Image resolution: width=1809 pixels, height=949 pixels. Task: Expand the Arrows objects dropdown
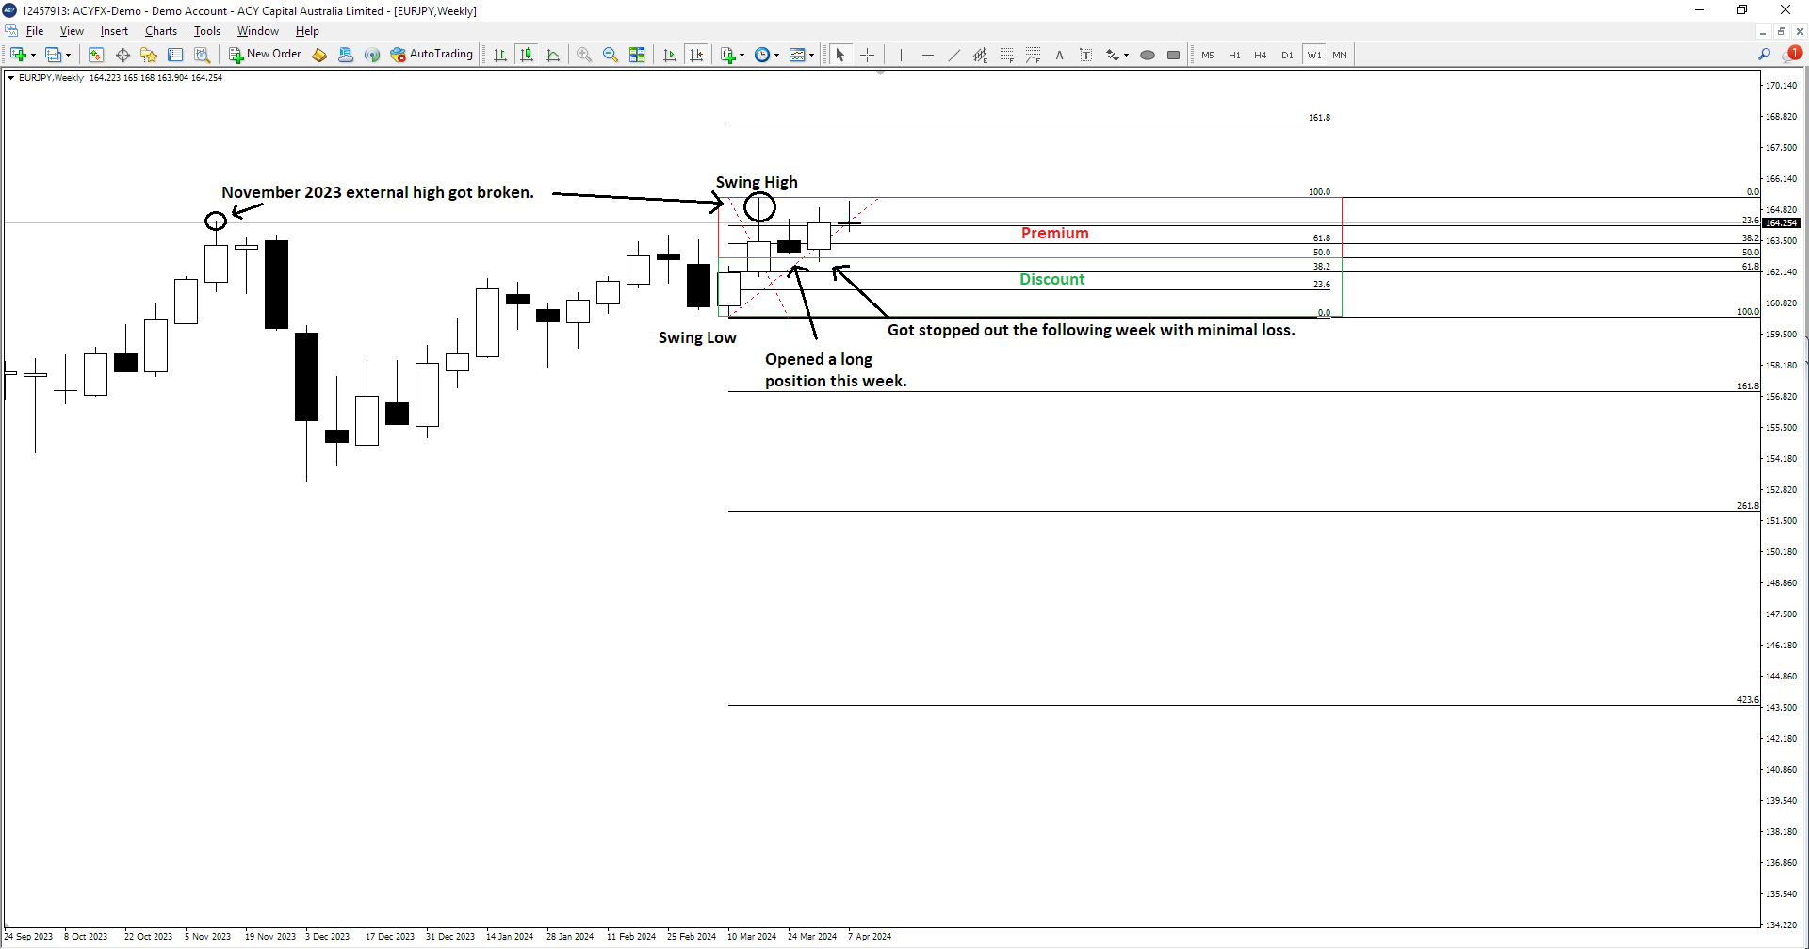click(x=1126, y=55)
